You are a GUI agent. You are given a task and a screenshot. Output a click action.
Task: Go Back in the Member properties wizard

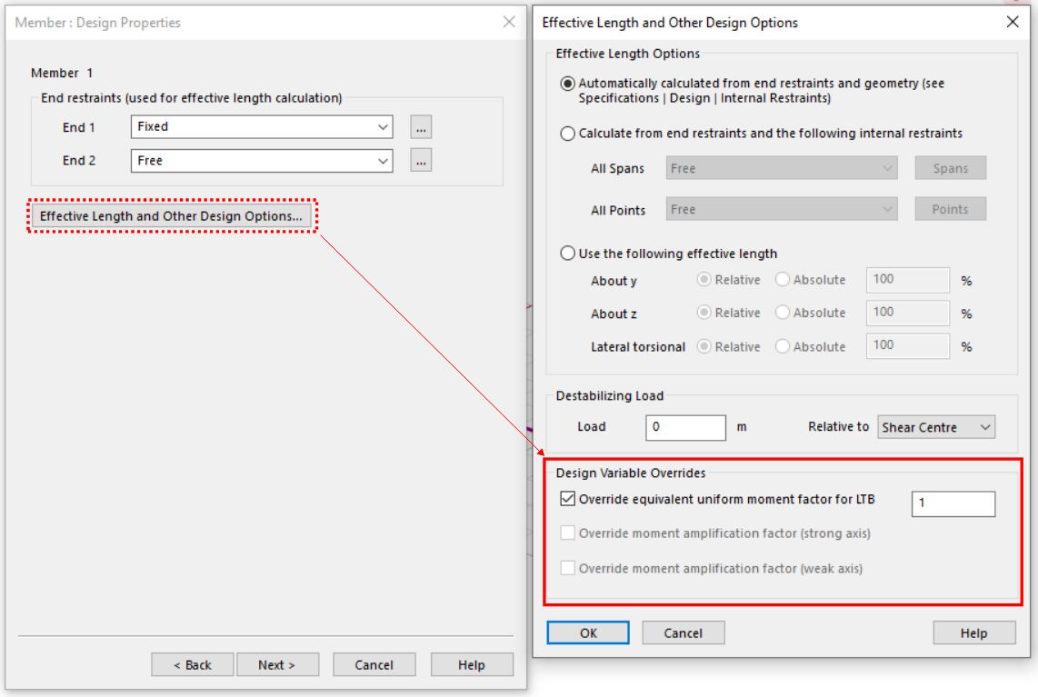pyautogui.click(x=193, y=664)
